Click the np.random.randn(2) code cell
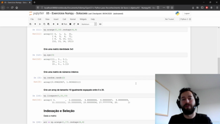This screenshot has width=220, height=124. coord(99,78)
